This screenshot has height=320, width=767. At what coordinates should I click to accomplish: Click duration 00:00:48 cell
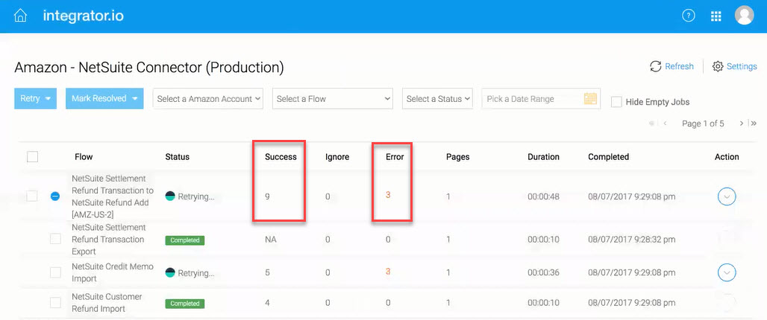[x=543, y=196]
